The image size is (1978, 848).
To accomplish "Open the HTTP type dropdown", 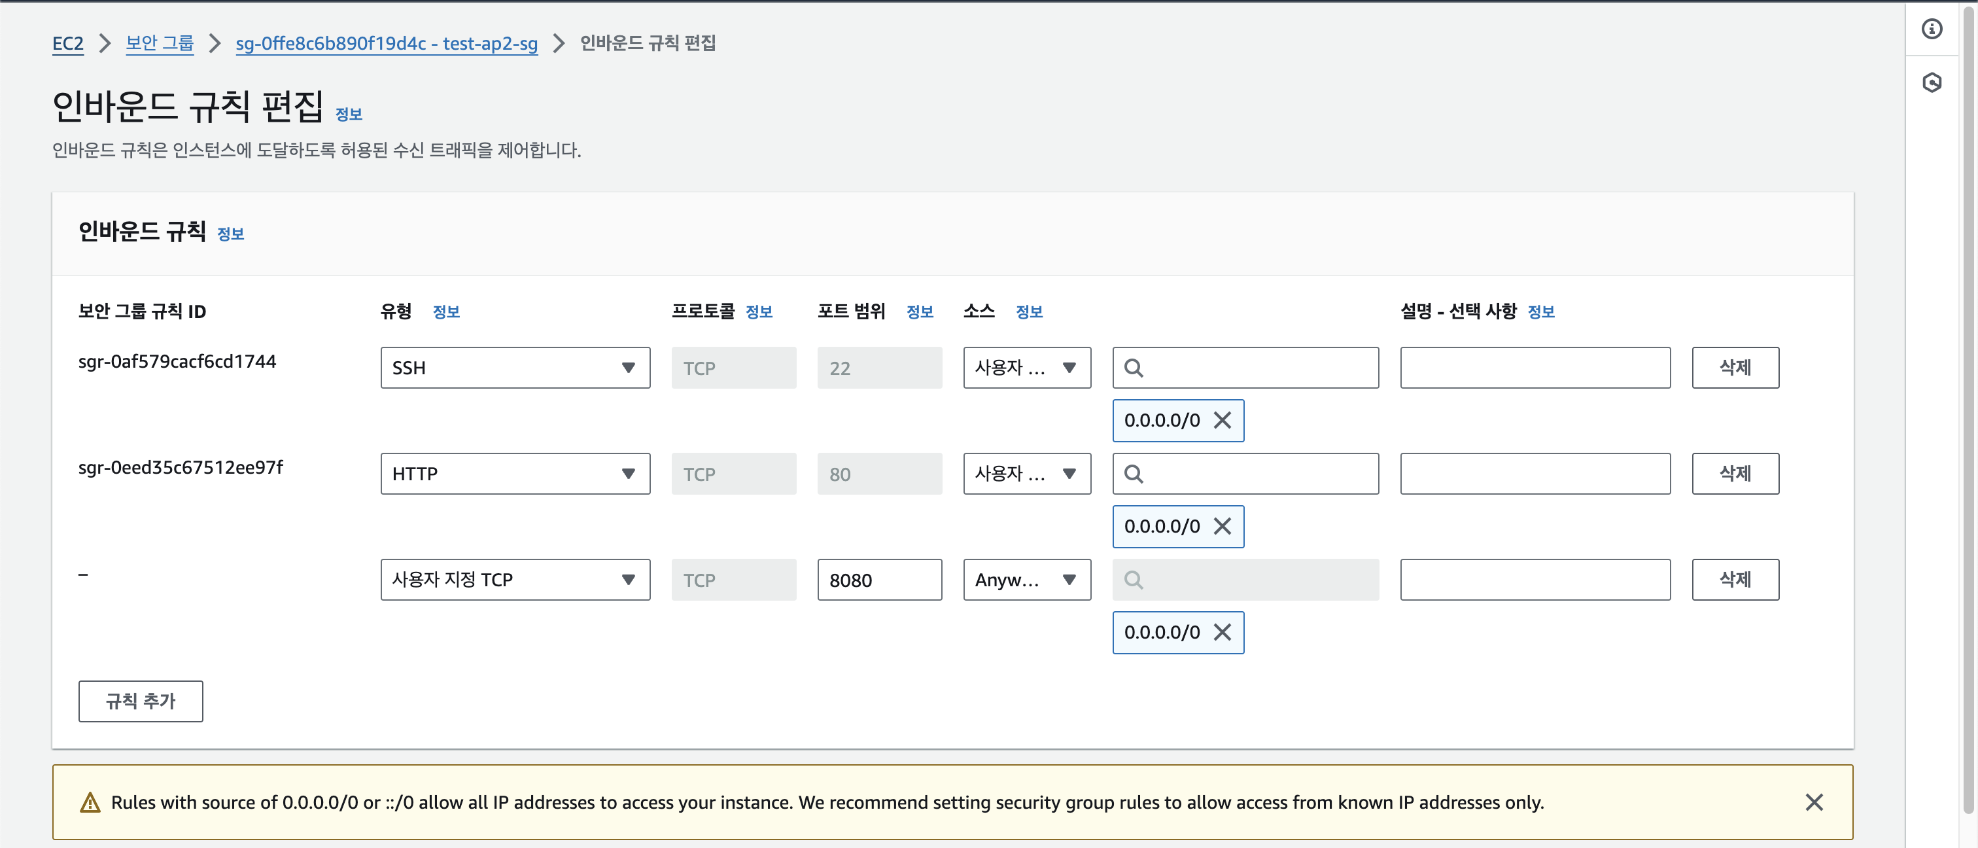I will (515, 474).
